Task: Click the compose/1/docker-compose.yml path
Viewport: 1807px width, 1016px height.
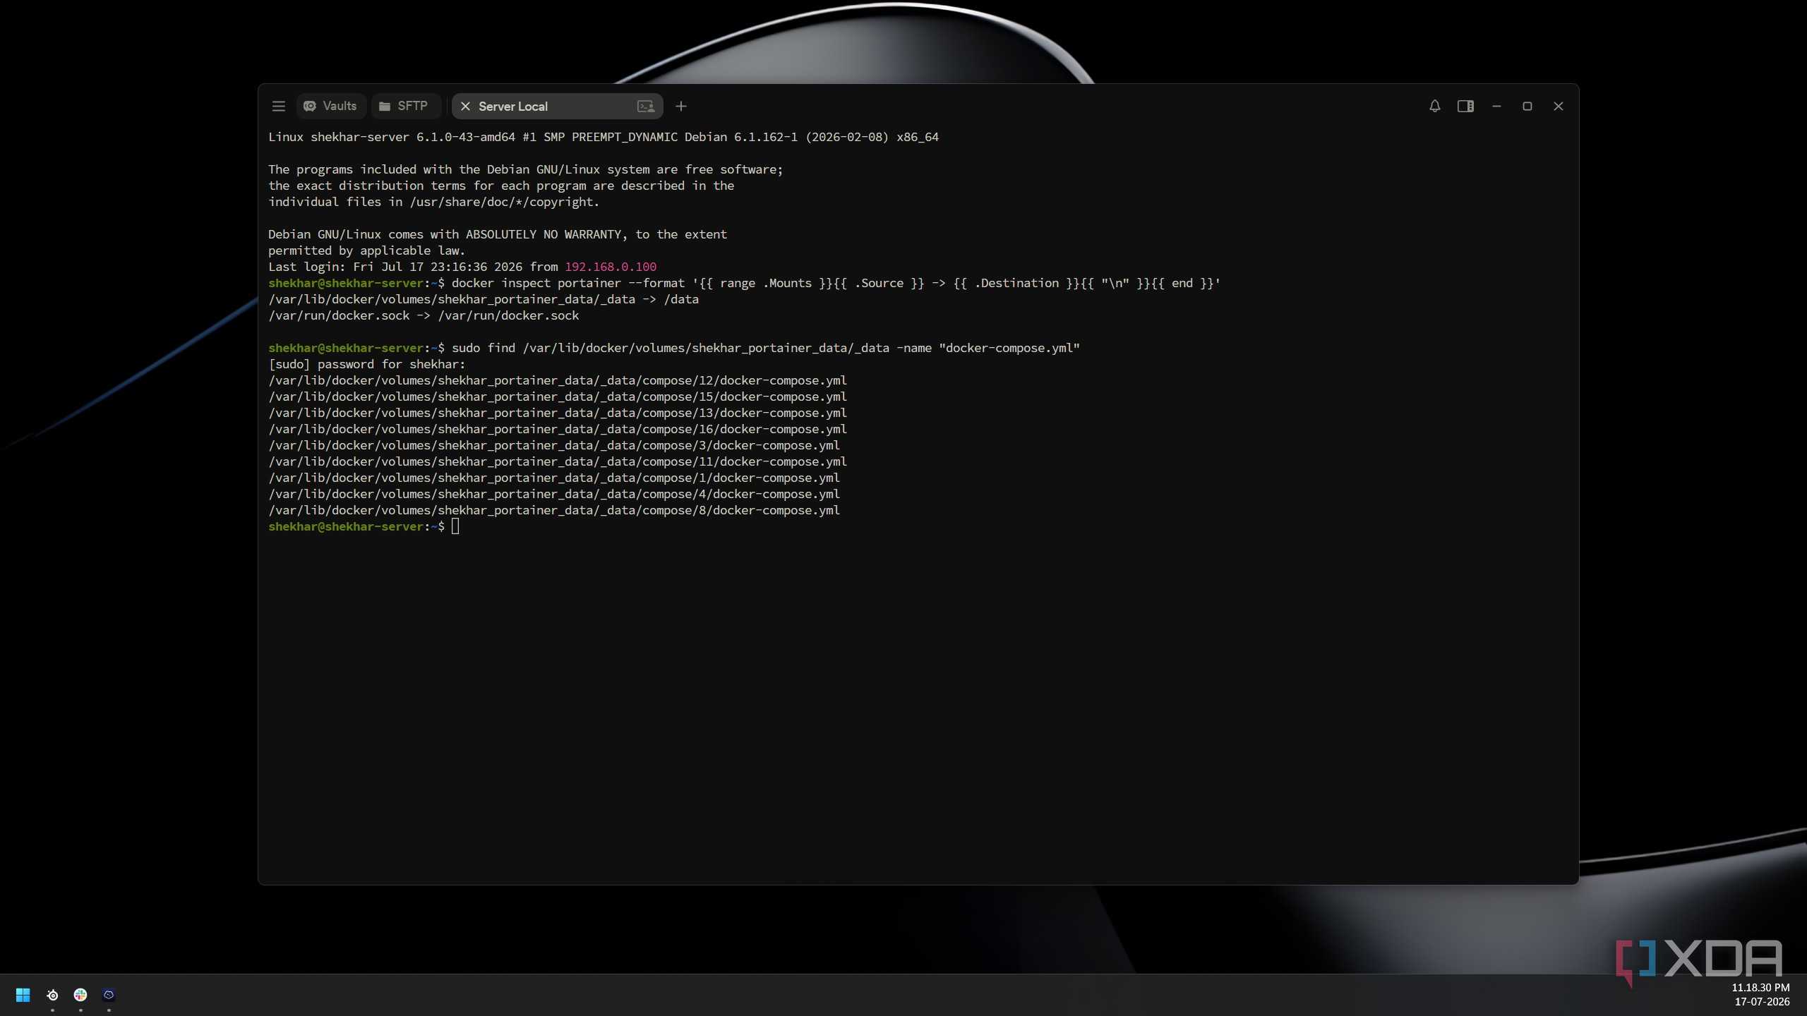Action: [x=554, y=478]
